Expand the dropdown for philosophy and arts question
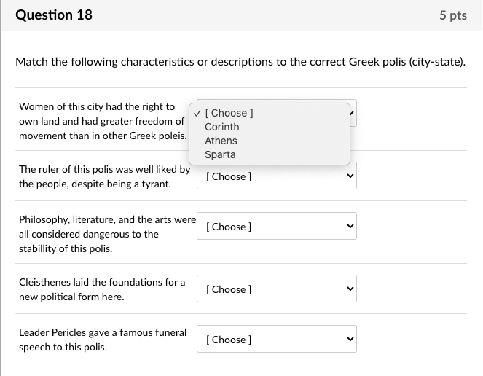This screenshot has width=483, height=376. [276, 227]
